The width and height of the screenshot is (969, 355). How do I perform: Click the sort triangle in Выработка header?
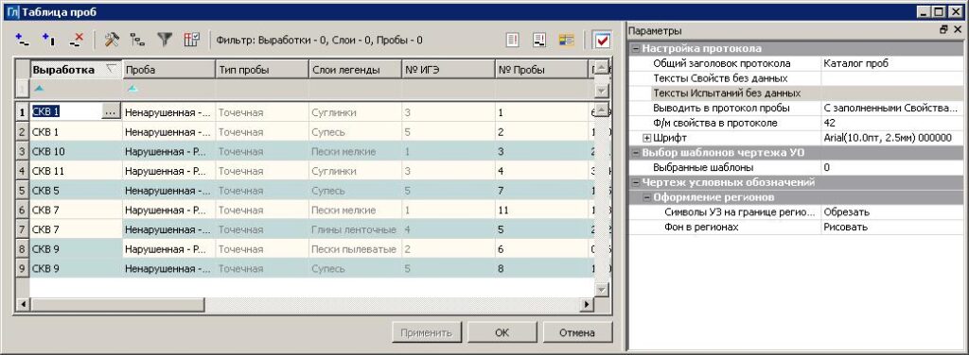[x=111, y=68]
